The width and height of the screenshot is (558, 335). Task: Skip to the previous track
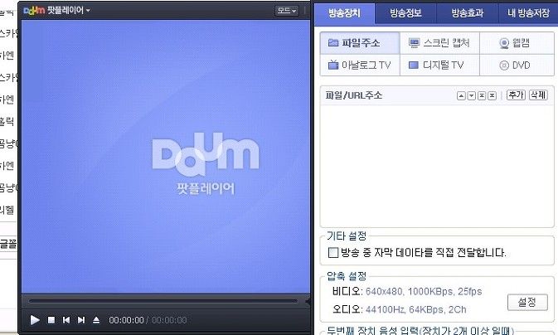point(66,320)
